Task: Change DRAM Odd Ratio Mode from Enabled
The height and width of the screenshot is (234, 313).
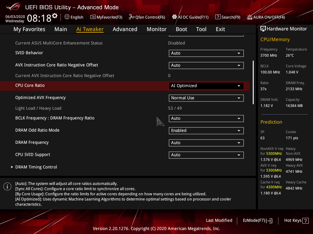Action: (206, 130)
